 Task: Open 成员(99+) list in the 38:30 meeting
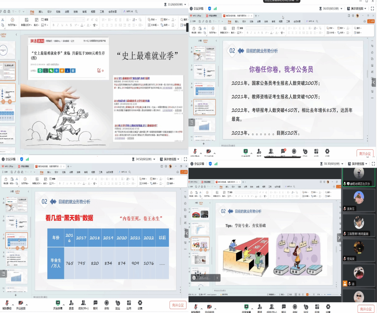click(272, 307)
